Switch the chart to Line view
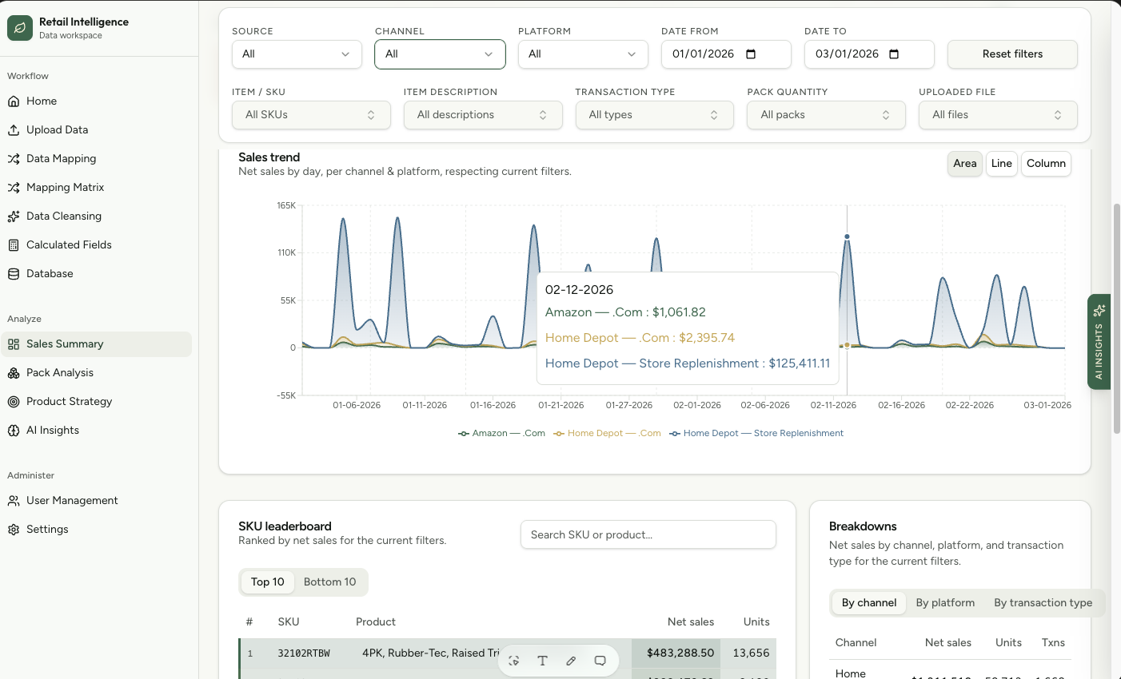 coord(1002,164)
